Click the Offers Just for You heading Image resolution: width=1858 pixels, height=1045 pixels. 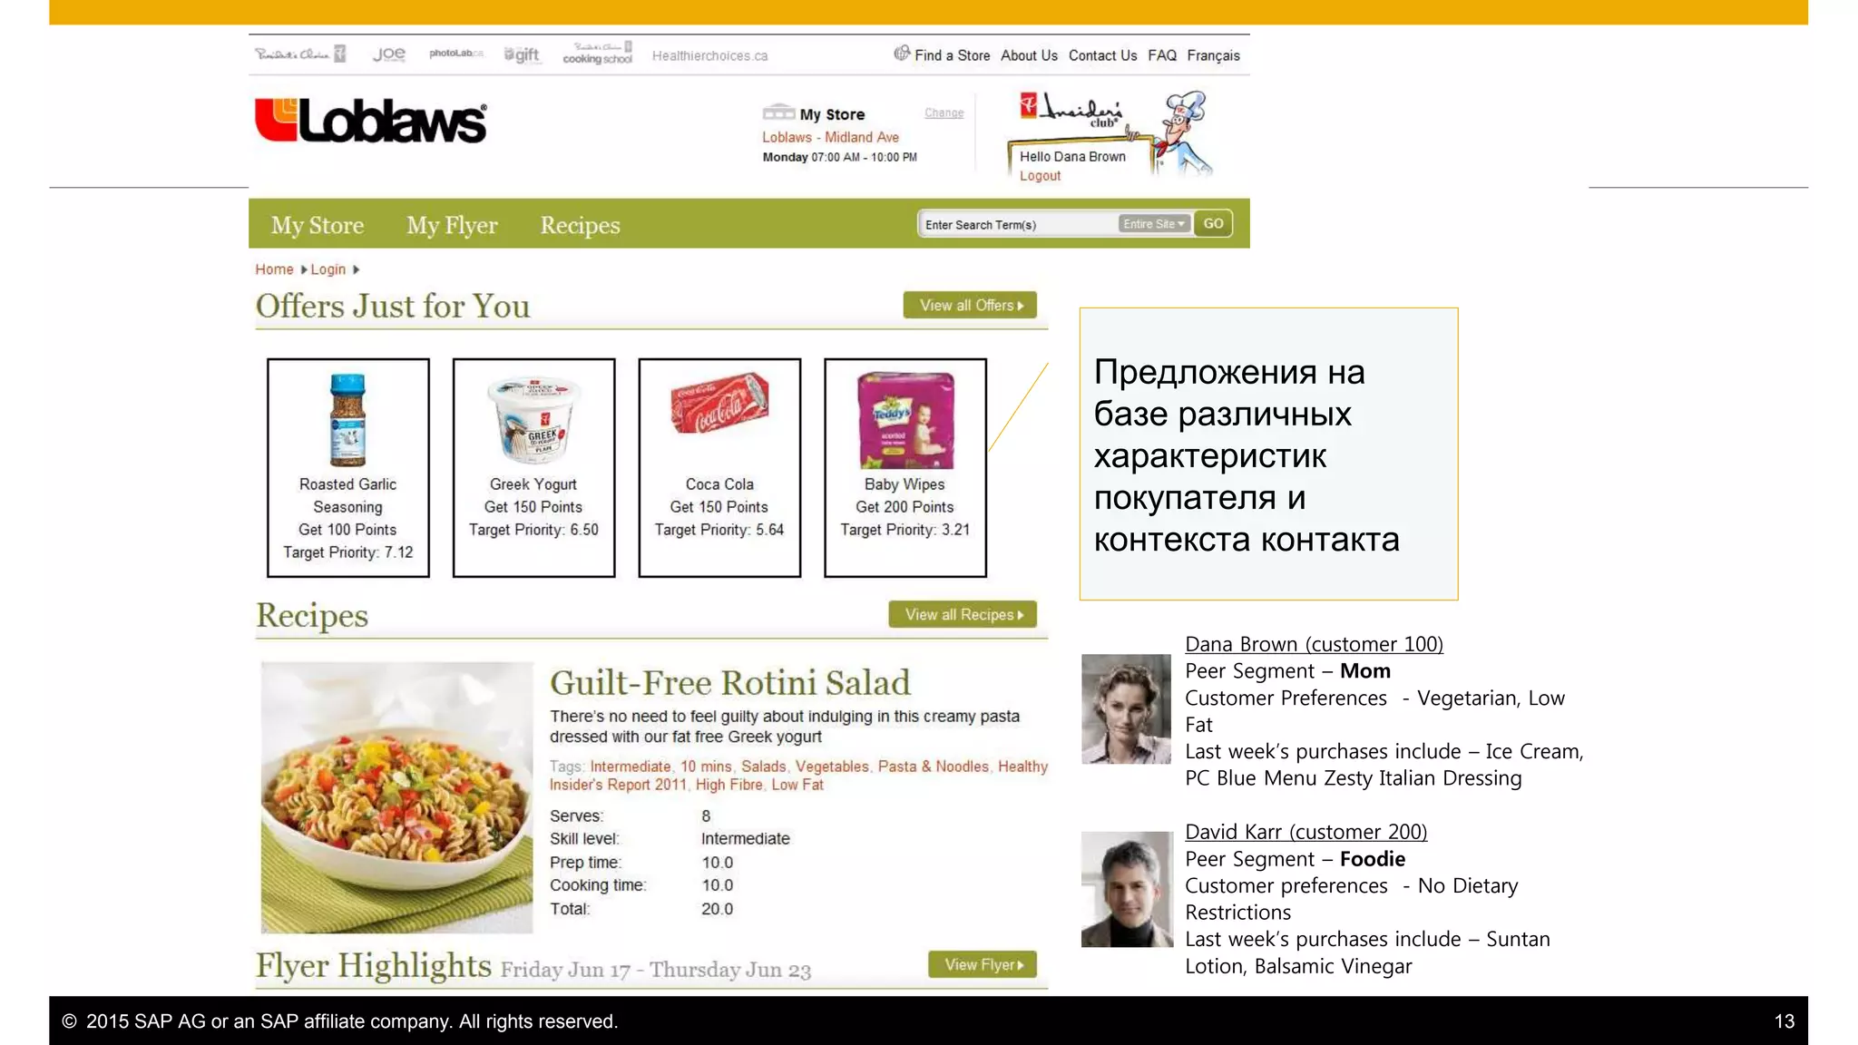(x=393, y=306)
